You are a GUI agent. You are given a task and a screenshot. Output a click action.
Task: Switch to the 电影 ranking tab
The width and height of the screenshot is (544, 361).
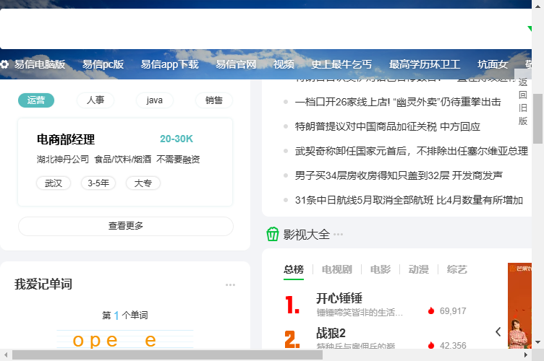click(381, 269)
